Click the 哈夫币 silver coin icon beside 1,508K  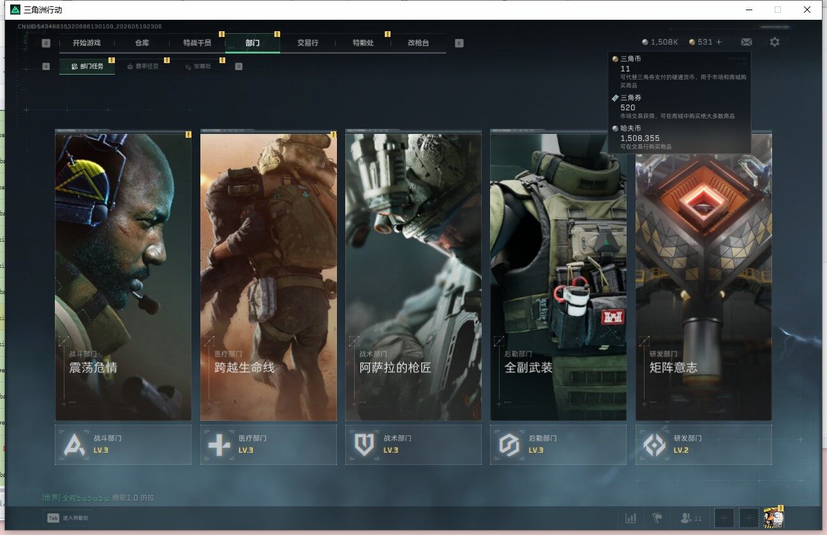coord(644,42)
